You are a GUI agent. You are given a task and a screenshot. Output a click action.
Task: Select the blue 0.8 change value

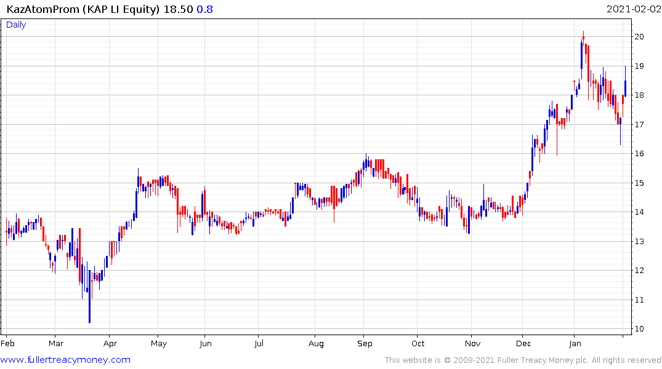point(205,9)
